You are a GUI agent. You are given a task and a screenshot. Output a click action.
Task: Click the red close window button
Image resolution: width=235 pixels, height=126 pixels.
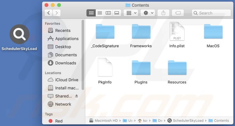(46, 5)
